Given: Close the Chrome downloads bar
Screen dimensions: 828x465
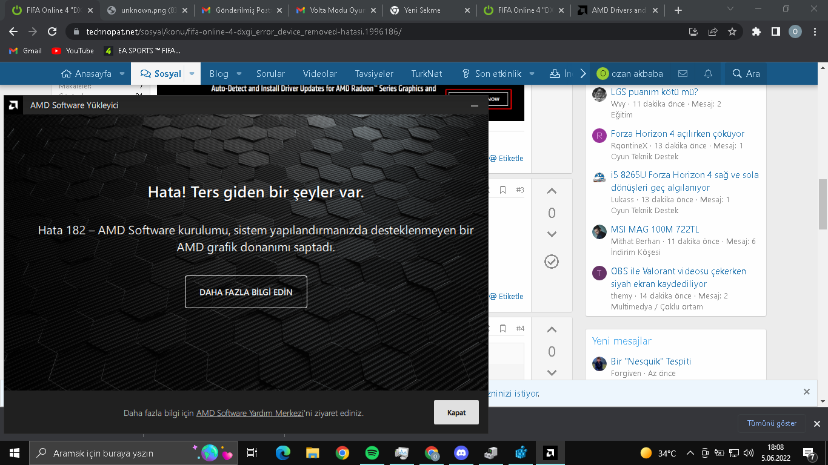Looking at the screenshot, I should tap(816, 424).
